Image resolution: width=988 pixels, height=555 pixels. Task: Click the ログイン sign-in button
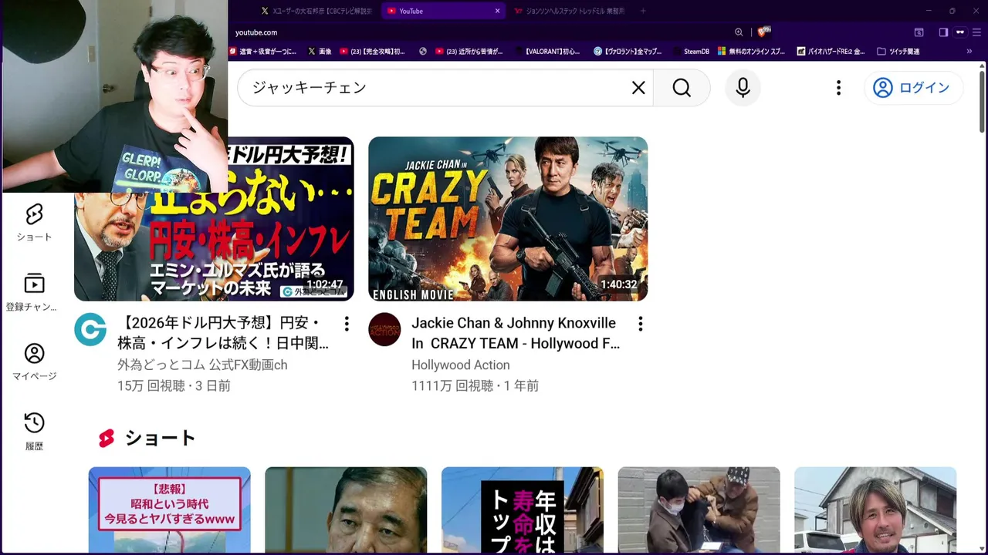pos(913,88)
